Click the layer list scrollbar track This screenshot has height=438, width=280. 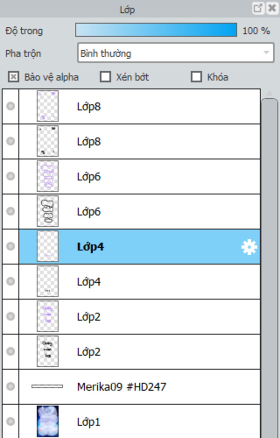(270, 268)
